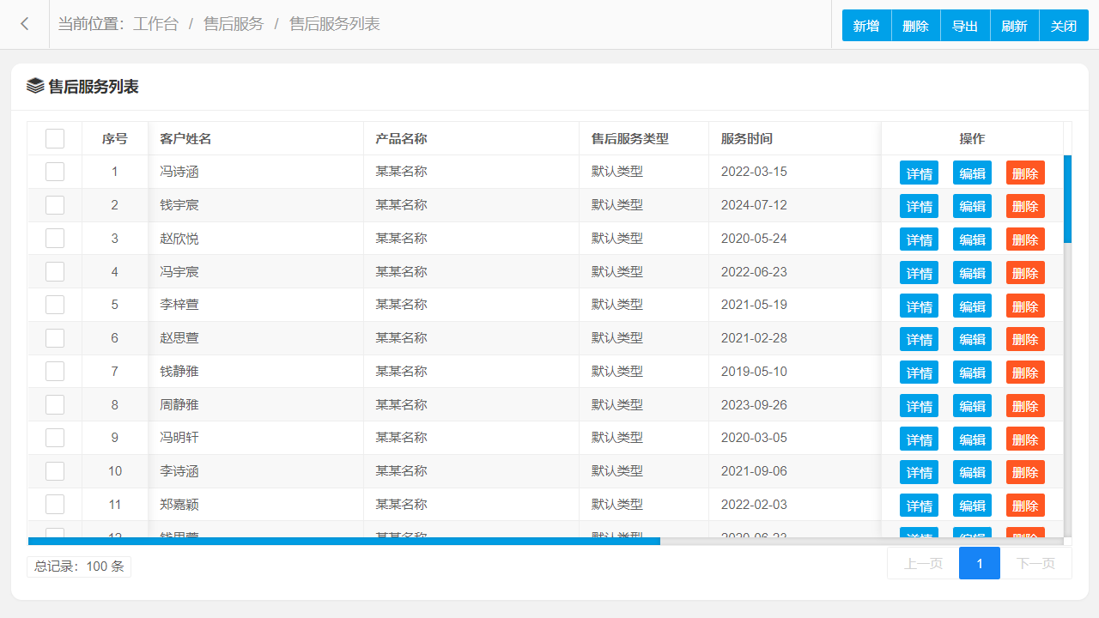This screenshot has width=1099, height=618.
Task: Click 编辑 for 钱宇宸
Action: pos(972,206)
